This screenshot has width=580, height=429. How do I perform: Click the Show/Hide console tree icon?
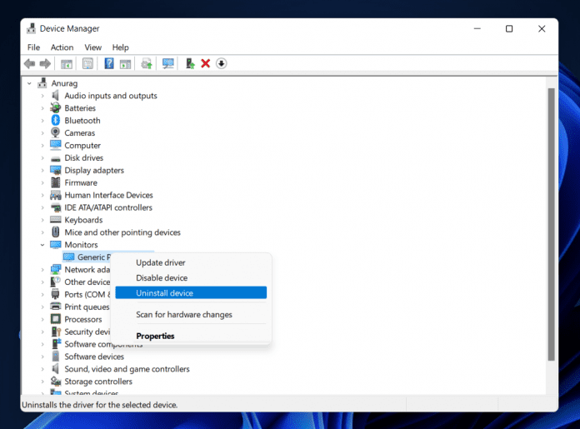[x=67, y=63]
